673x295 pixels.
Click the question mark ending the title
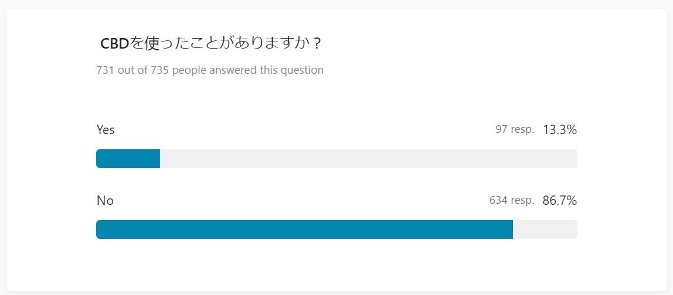(317, 44)
